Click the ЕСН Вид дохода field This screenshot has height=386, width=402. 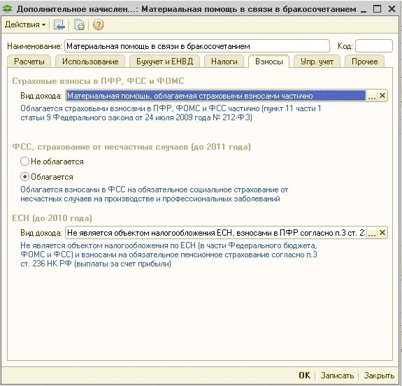(215, 233)
